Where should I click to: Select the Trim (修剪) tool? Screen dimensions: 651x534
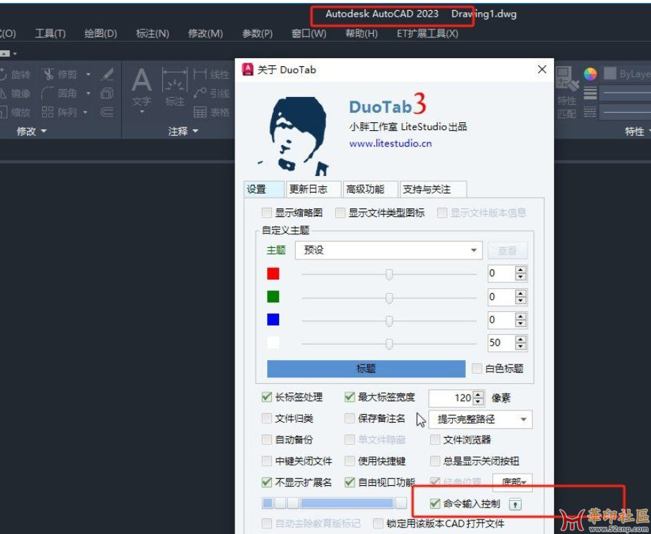60,75
